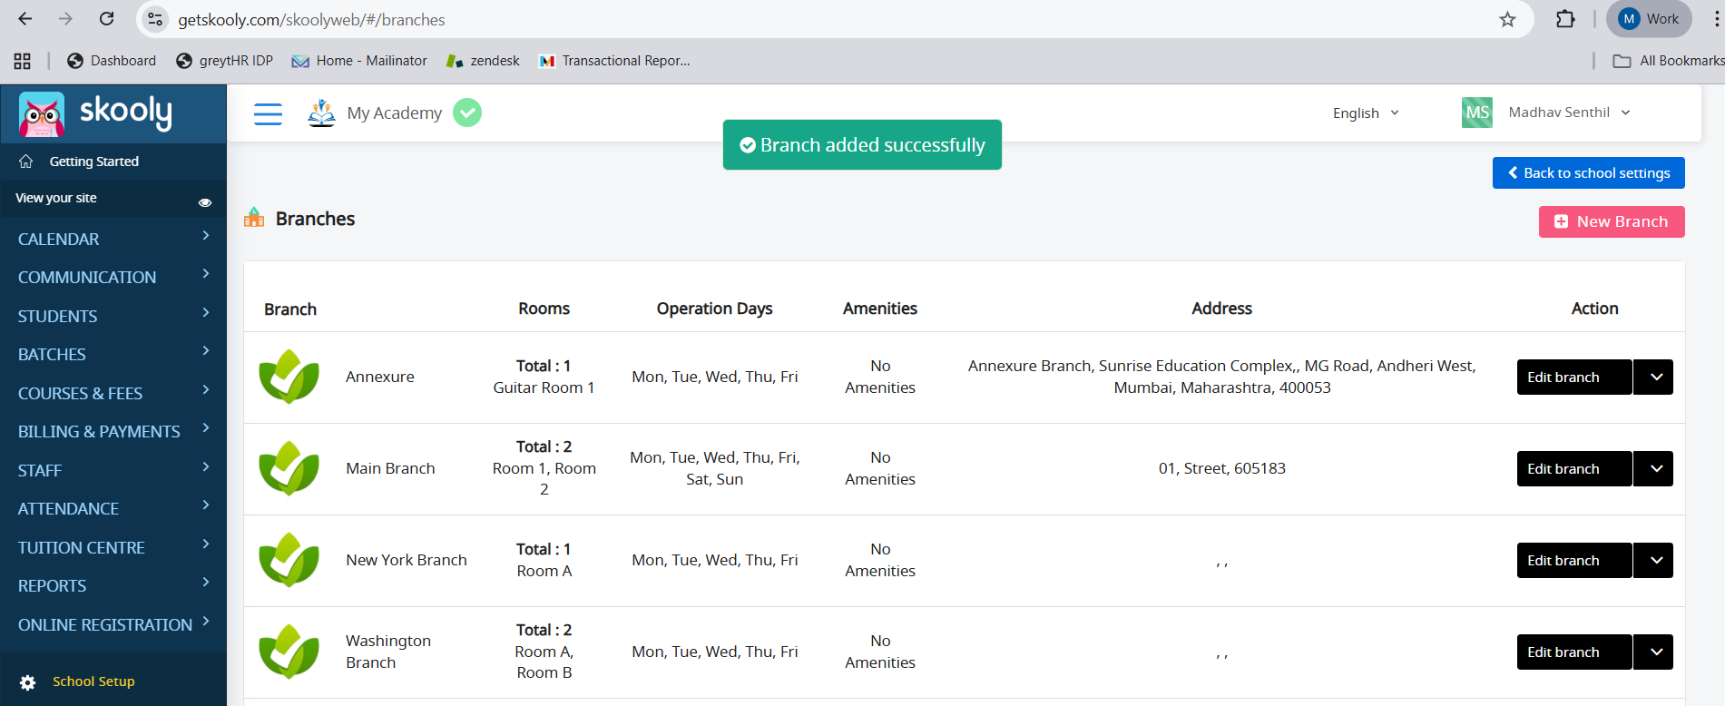The height and width of the screenshot is (706, 1725).
Task: Click the green verified checkmark beside My Academy
Action: (467, 113)
